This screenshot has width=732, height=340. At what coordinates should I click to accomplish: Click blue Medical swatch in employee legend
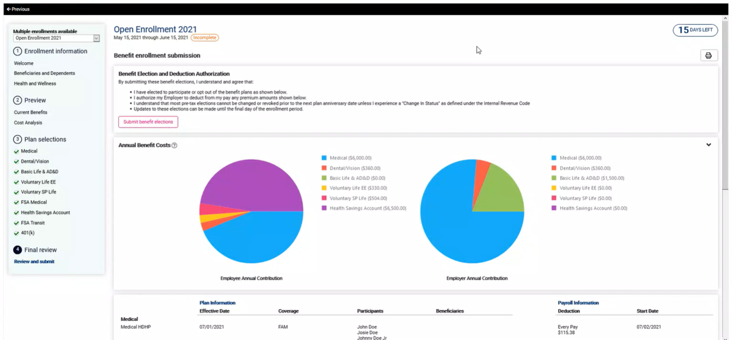[324, 158]
